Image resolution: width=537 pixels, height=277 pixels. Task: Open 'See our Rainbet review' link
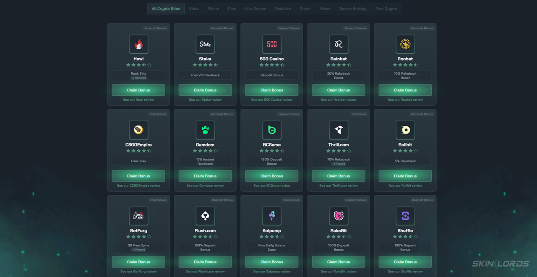click(x=339, y=100)
